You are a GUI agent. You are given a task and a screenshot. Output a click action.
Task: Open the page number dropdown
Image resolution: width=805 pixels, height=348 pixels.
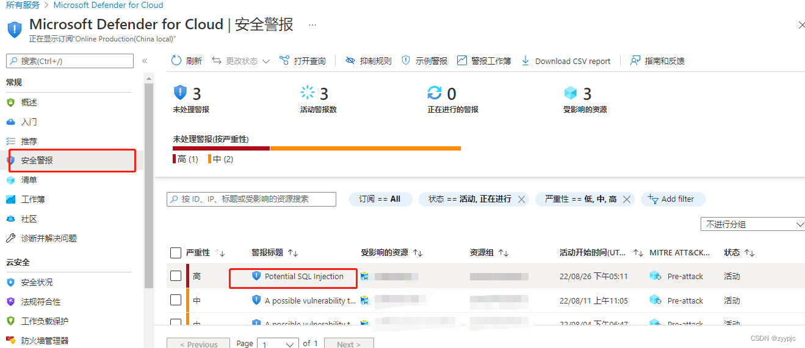(x=278, y=344)
